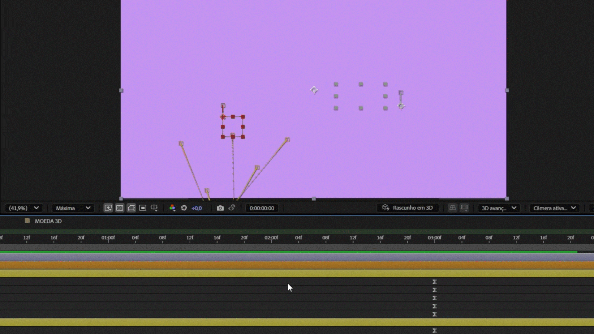Click the bottom hourglass keyframe at 03:00f
Viewport: 594px width, 334px height.
tap(435, 331)
